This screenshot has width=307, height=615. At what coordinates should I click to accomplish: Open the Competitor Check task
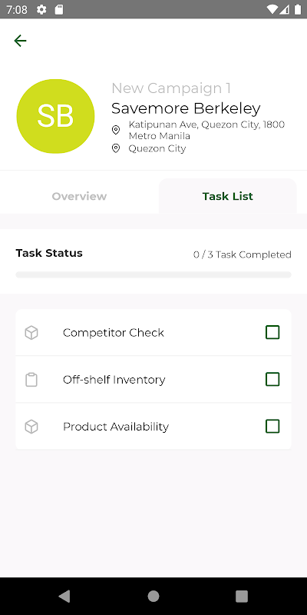pyautogui.click(x=153, y=333)
